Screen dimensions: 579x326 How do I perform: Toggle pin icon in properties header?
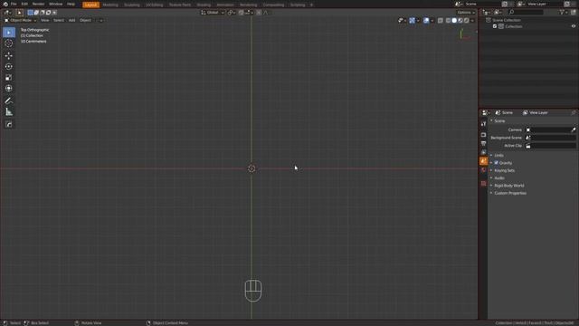[x=574, y=112]
